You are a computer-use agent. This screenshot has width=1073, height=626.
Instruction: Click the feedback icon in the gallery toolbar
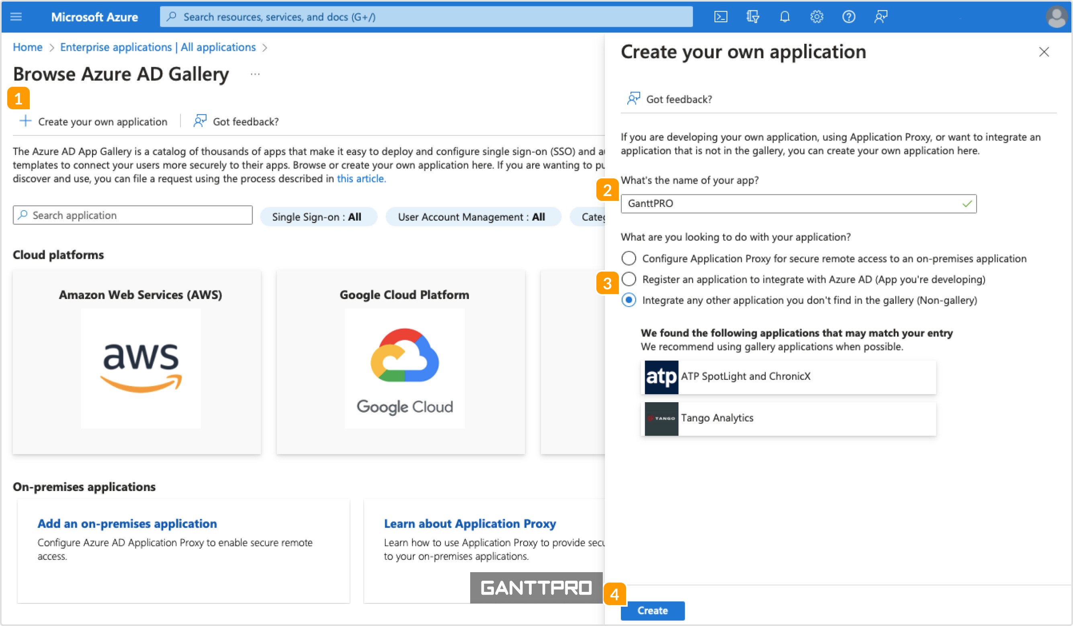(200, 121)
